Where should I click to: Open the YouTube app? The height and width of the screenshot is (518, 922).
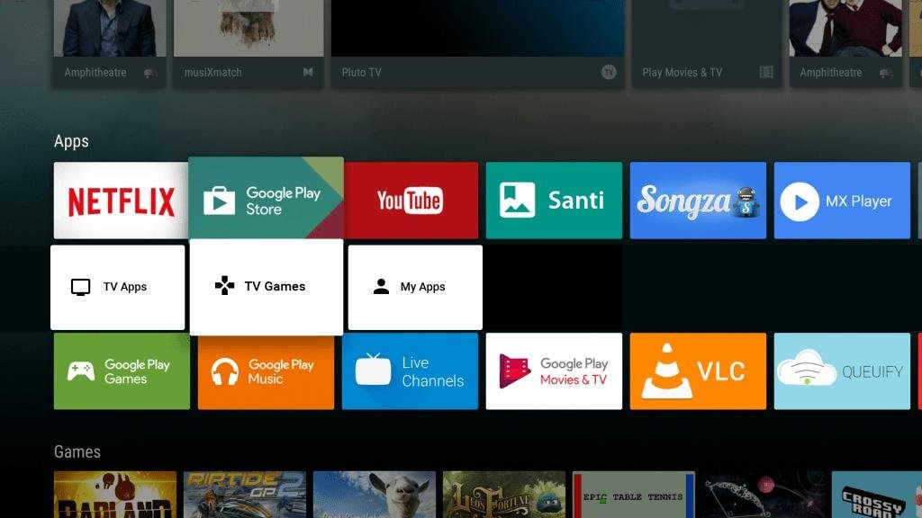(410, 200)
